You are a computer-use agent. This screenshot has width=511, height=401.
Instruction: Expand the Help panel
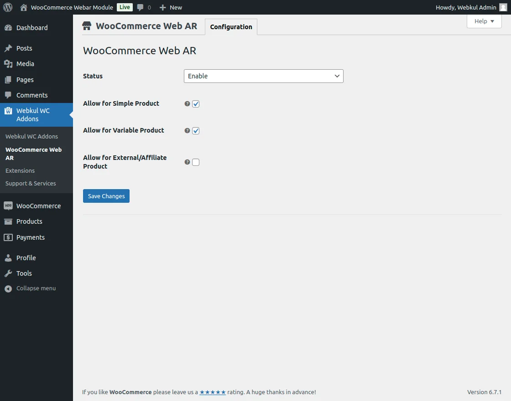click(484, 21)
